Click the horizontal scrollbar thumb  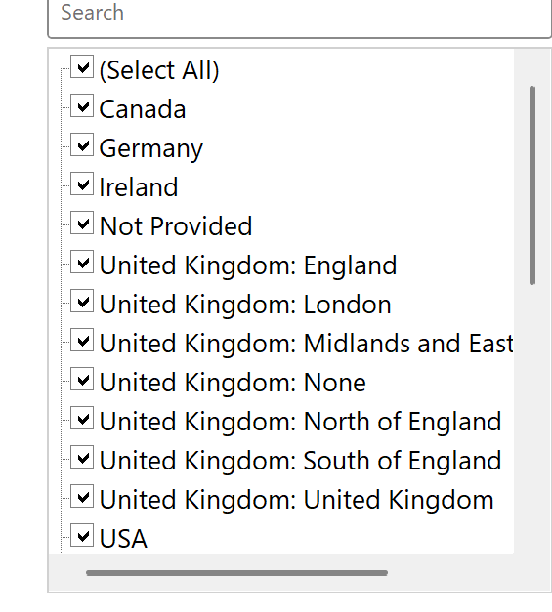pyautogui.click(x=236, y=573)
